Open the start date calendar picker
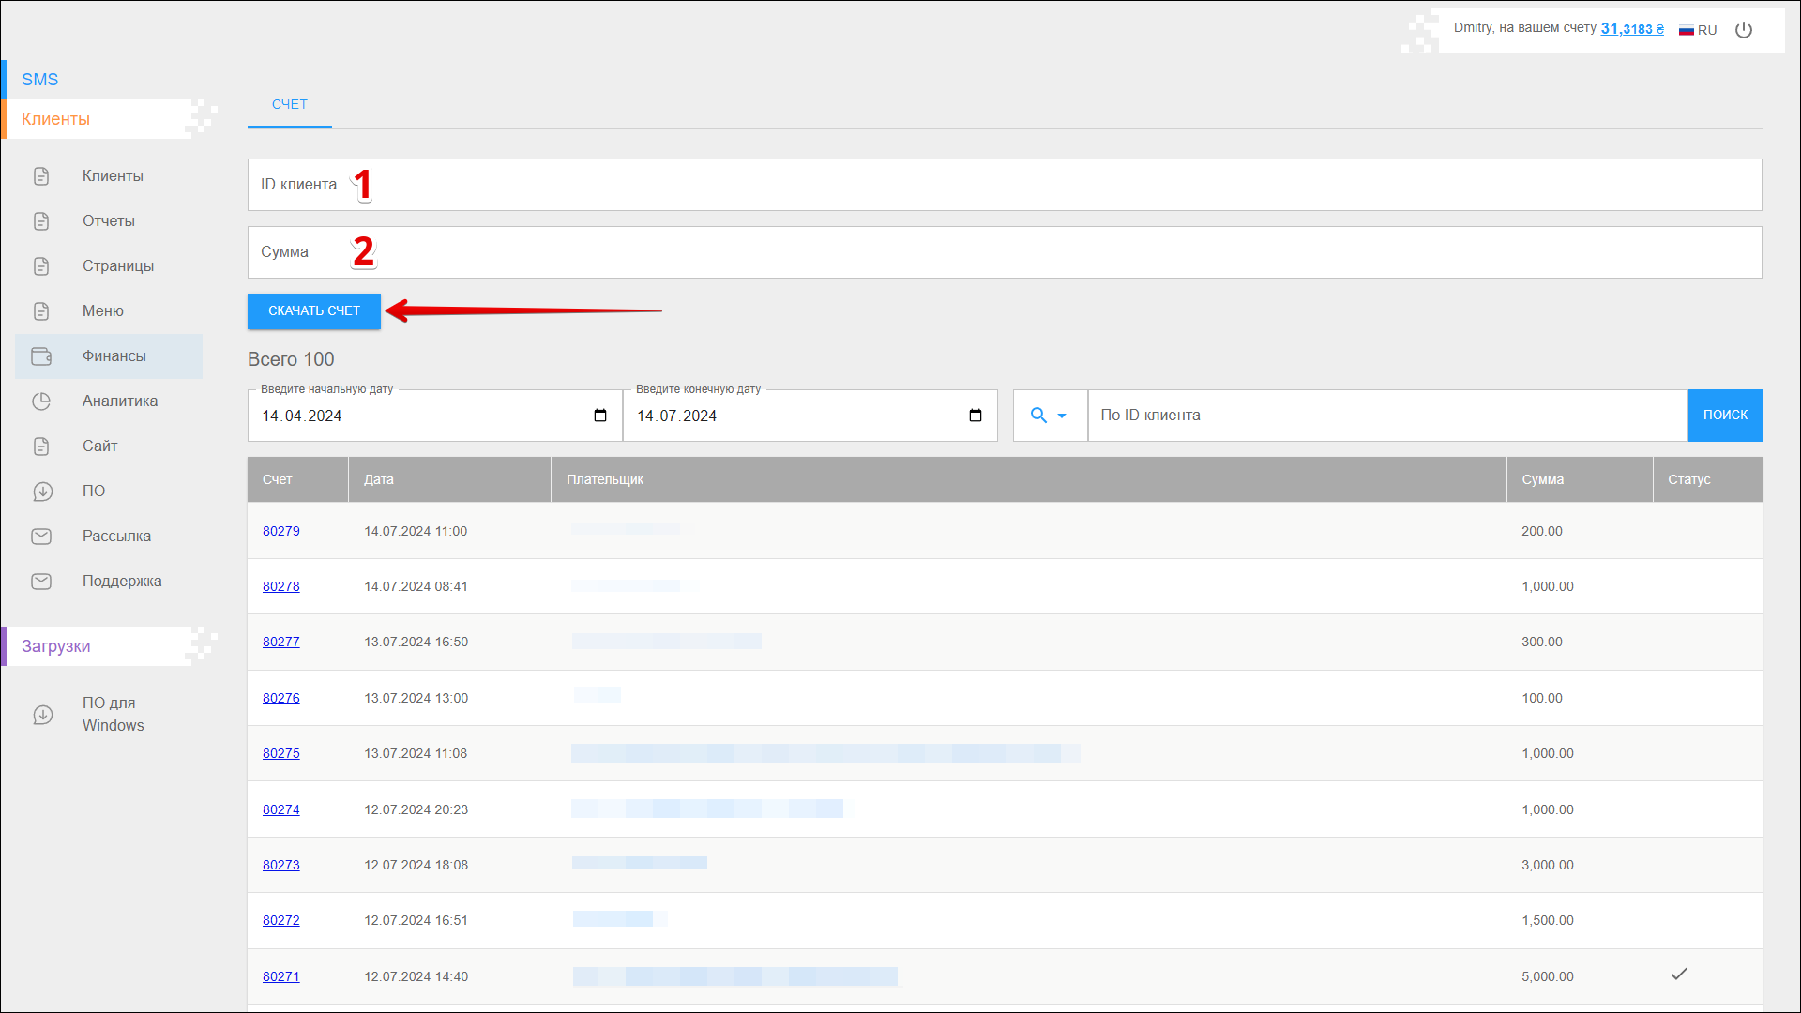This screenshot has height=1013, width=1801. pos(600,416)
